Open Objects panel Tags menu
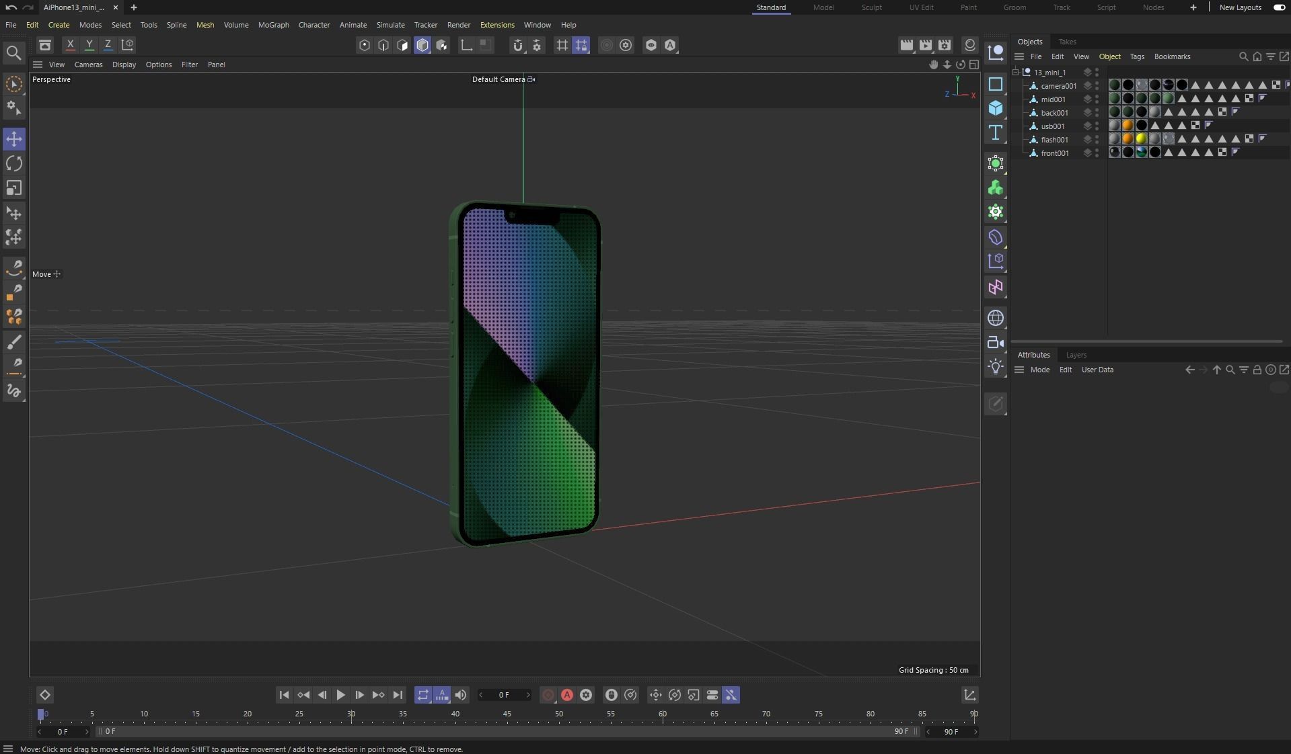 click(x=1137, y=56)
